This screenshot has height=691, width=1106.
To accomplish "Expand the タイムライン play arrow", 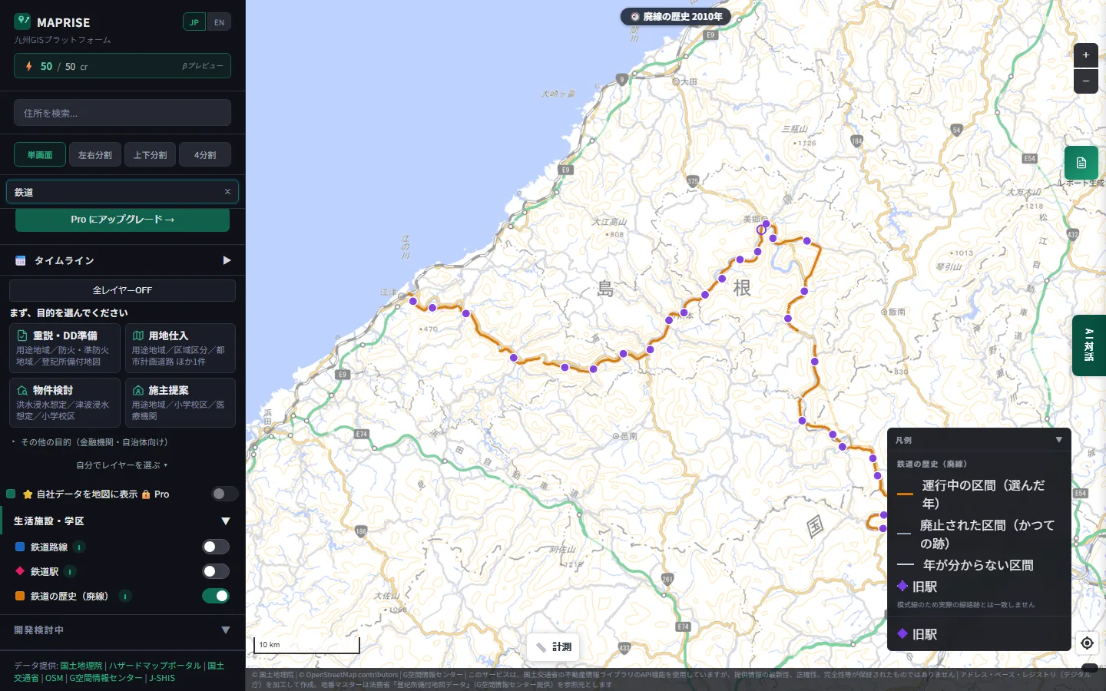I will [x=227, y=260].
